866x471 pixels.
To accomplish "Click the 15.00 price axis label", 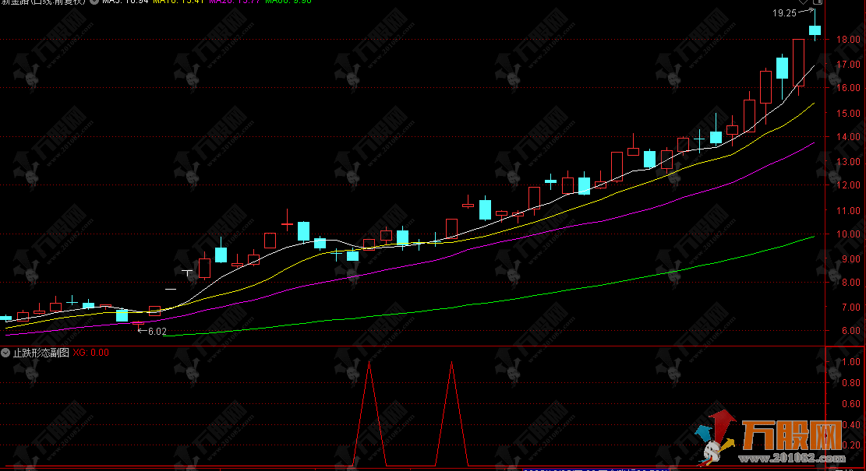I will tap(848, 114).
